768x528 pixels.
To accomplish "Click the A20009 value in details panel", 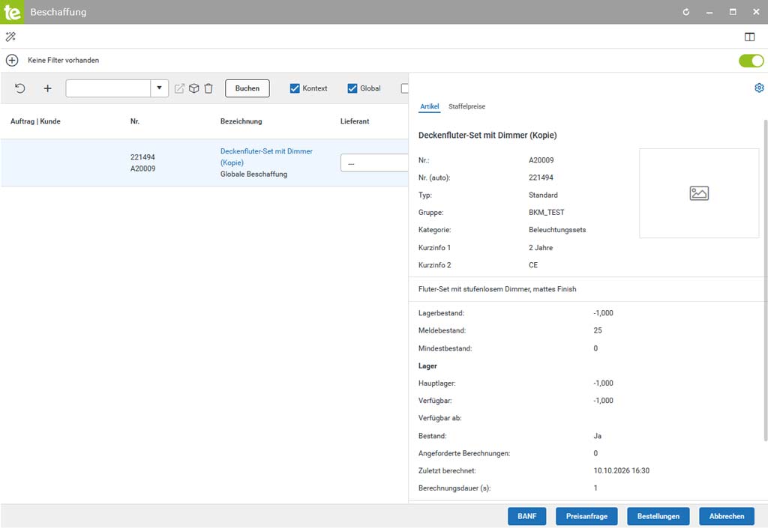I will (x=541, y=160).
